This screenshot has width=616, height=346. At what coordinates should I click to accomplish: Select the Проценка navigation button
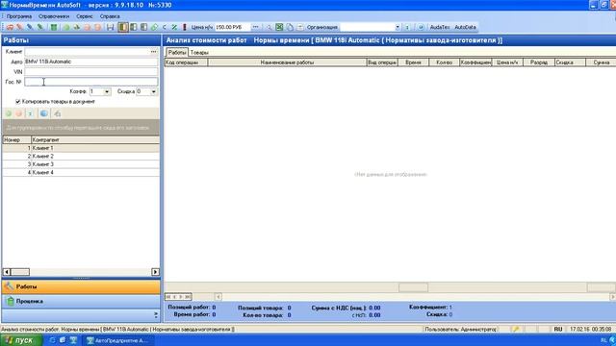click(81, 301)
